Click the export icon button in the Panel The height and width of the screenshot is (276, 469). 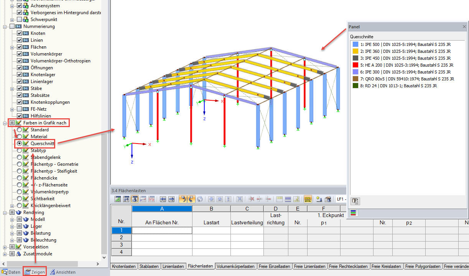355,201
